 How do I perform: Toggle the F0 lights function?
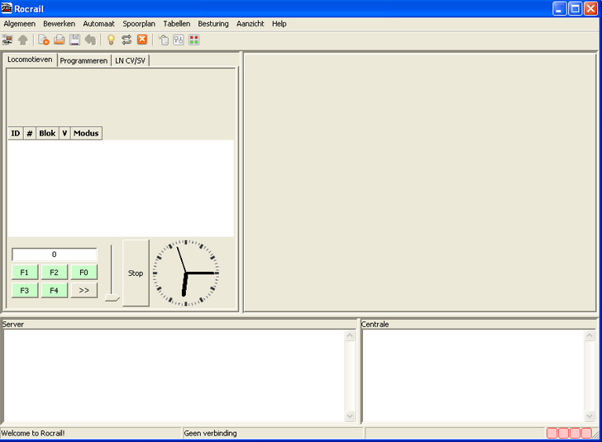click(x=84, y=273)
